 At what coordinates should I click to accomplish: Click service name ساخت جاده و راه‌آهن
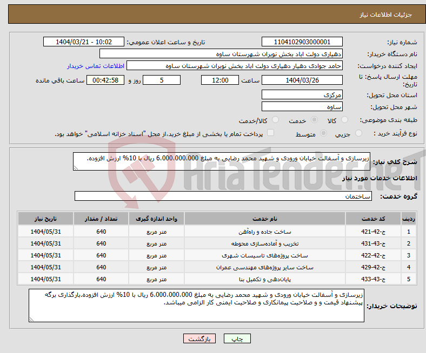pos(265,232)
